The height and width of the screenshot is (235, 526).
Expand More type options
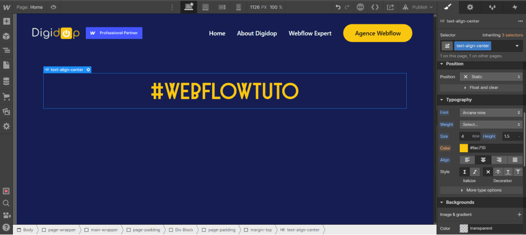(481, 190)
